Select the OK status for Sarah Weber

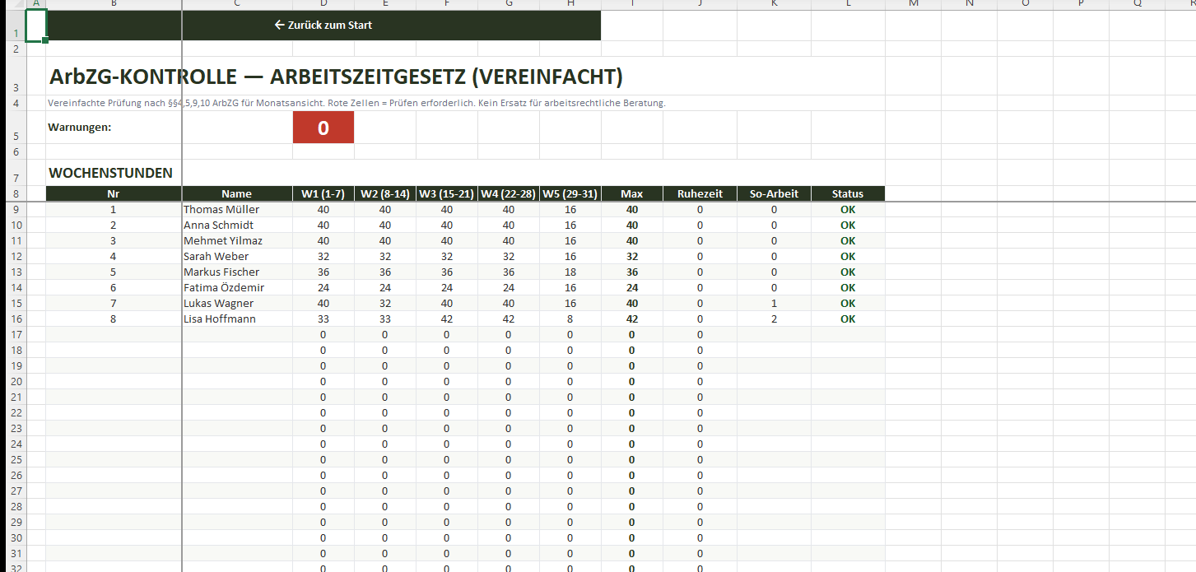(x=847, y=256)
